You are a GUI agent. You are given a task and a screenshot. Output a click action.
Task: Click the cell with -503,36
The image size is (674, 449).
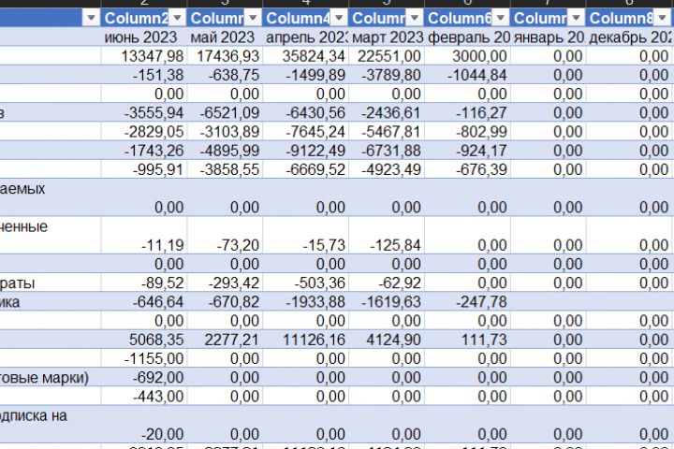click(x=305, y=282)
